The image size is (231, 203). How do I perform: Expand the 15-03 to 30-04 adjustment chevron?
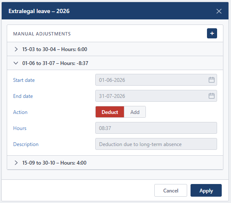(16, 49)
